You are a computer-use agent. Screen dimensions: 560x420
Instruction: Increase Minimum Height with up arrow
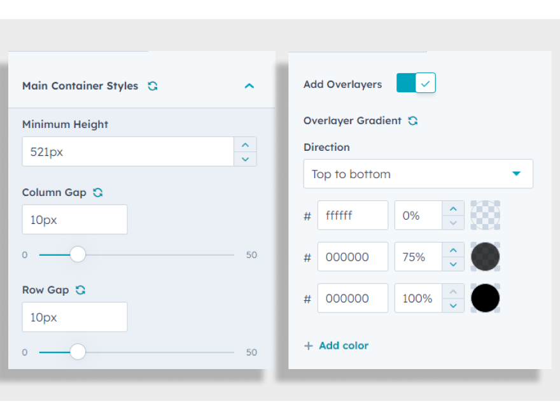point(245,144)
